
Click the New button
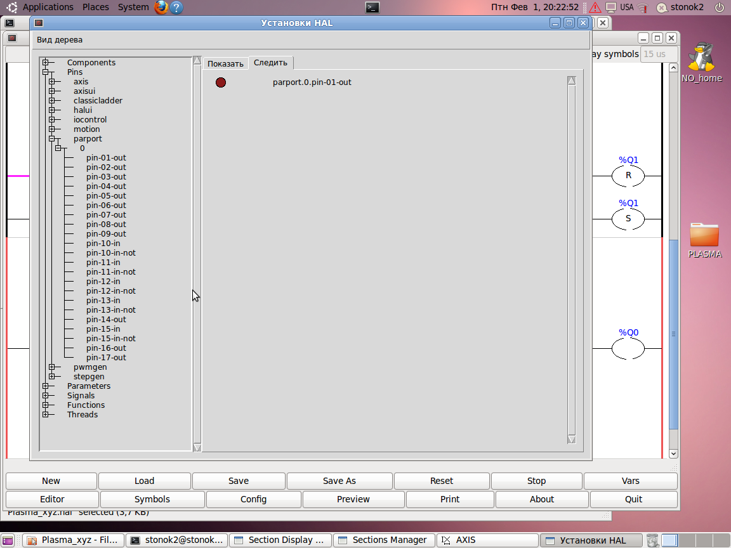[x=51, y=481]
